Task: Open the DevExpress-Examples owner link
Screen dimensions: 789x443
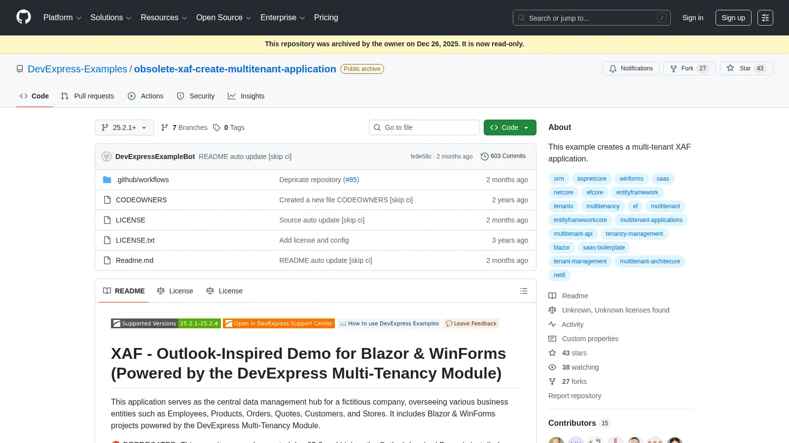Action: (77, 69)
